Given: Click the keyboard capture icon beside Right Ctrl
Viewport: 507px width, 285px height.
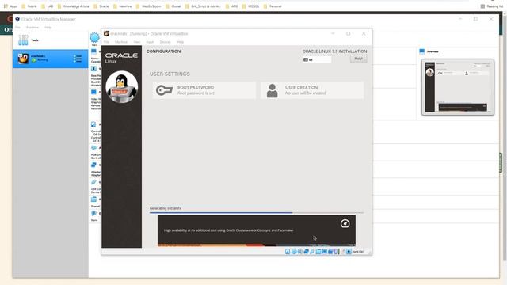Looking at the screenshot, I should 349,252.
